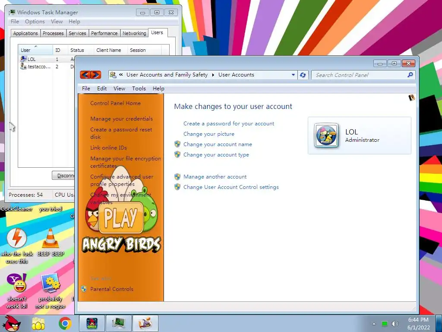Click Manage your credentials in sidebar

pos(121,119)
